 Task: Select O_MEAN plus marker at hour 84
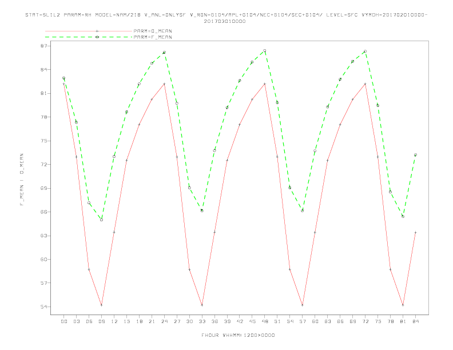click(x=415, y=232)
